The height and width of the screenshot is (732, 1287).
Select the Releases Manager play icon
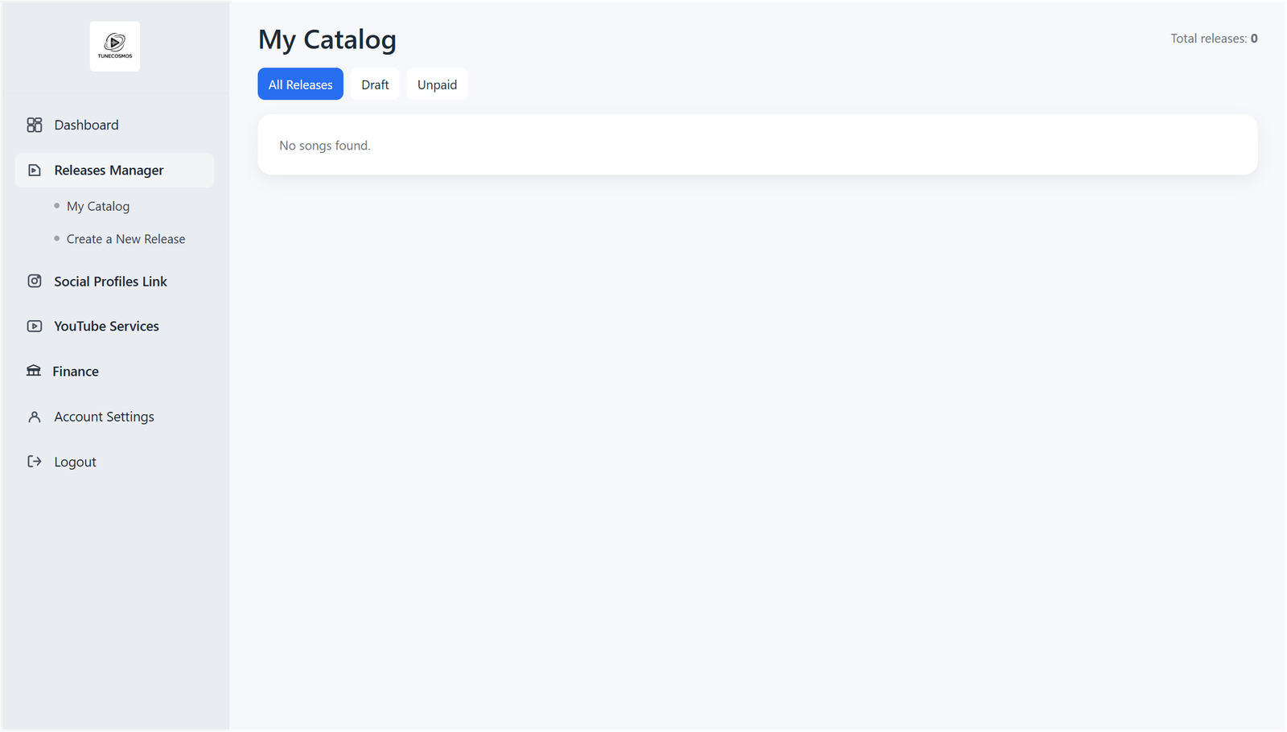pos(34,170)
